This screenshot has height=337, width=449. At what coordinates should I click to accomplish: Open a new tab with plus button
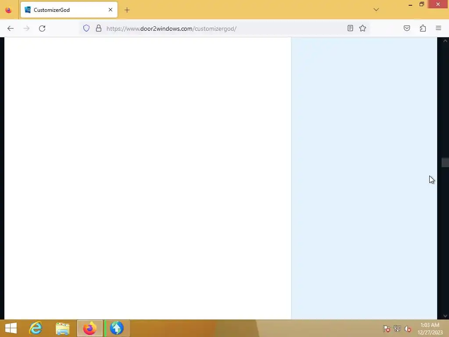click(x=127, y=10)
